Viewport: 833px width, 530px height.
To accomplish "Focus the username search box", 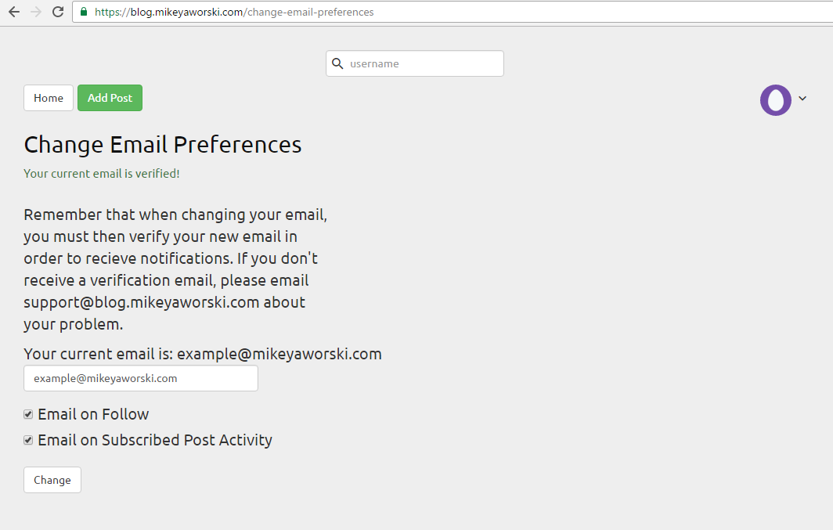I will point(423,64).
